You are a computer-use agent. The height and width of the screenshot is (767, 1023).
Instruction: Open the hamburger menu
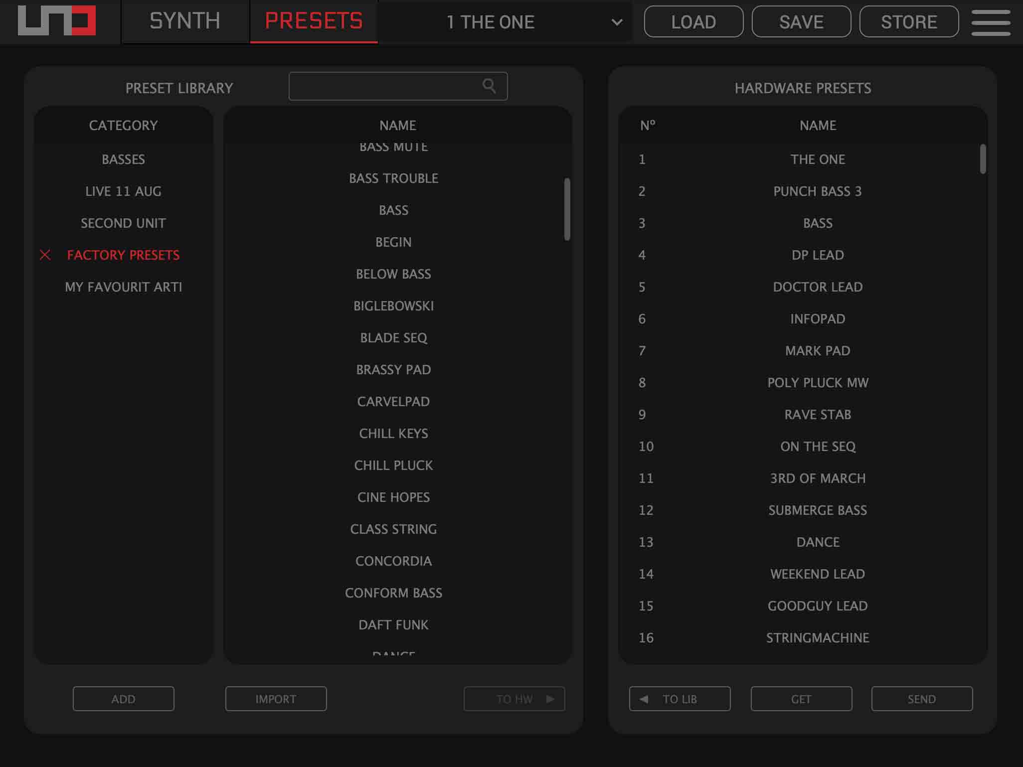click(990, 22)
